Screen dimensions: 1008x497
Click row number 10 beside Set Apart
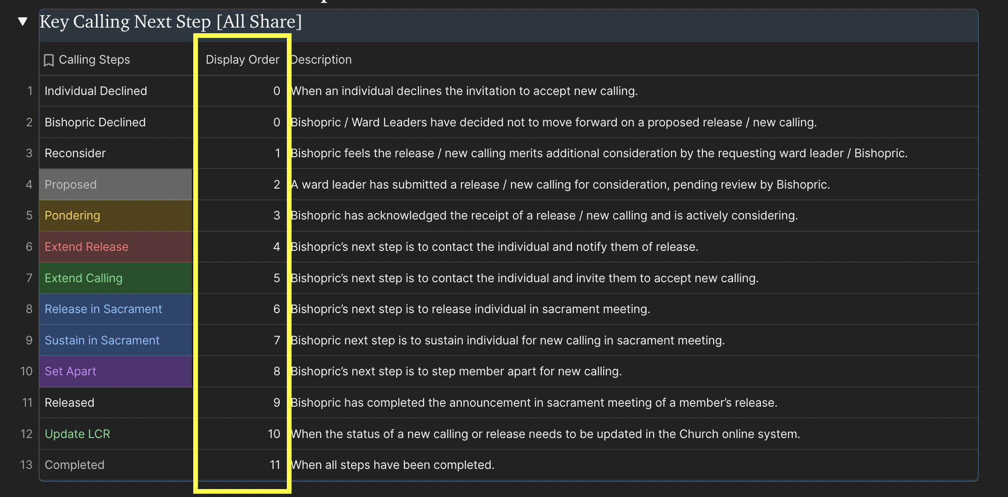point(27,371)
